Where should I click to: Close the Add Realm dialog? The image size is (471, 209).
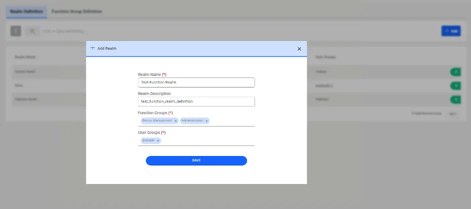click(299, 49)
